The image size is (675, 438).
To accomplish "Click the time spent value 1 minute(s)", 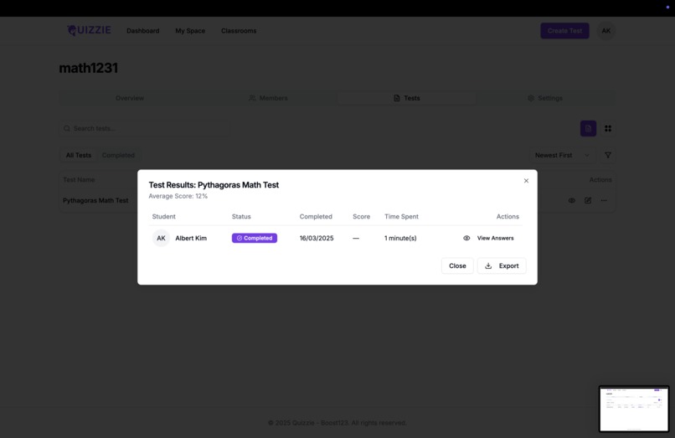I will pyautogui.click(x=400, y=238).
